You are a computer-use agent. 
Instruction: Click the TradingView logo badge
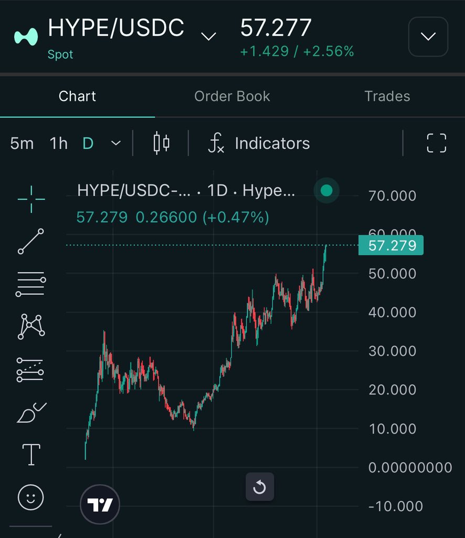click(x=100, y=504)
